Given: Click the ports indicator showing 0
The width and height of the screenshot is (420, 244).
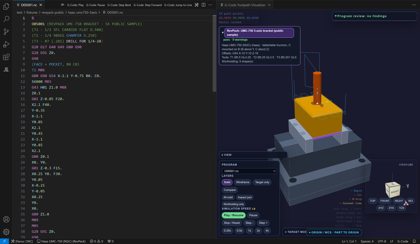Looking at the screenshot, I should coord(111,241).
